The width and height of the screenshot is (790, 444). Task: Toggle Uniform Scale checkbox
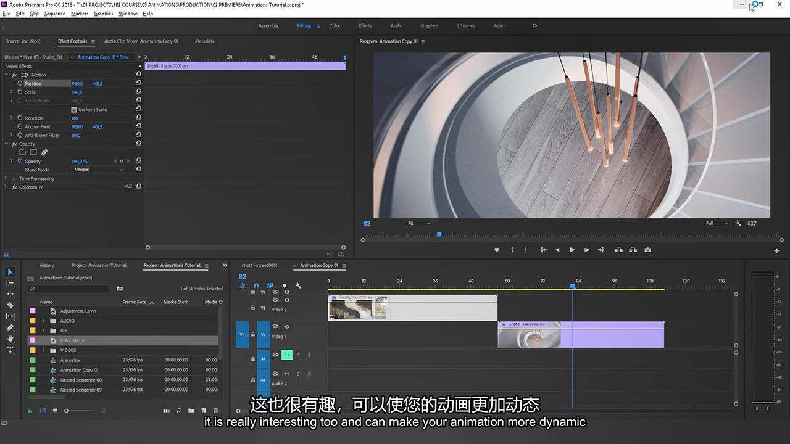tap(74, 109)
